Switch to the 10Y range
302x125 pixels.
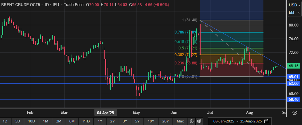pyautogui.click(x=151, y=121)
